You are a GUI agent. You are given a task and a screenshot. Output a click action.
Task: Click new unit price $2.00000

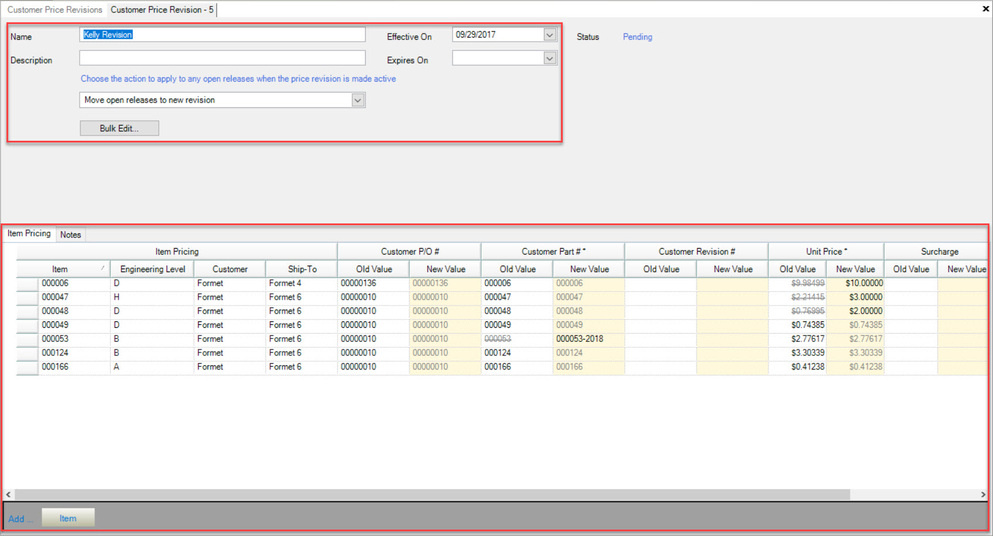pyautogui.click(x=855, y=311)
